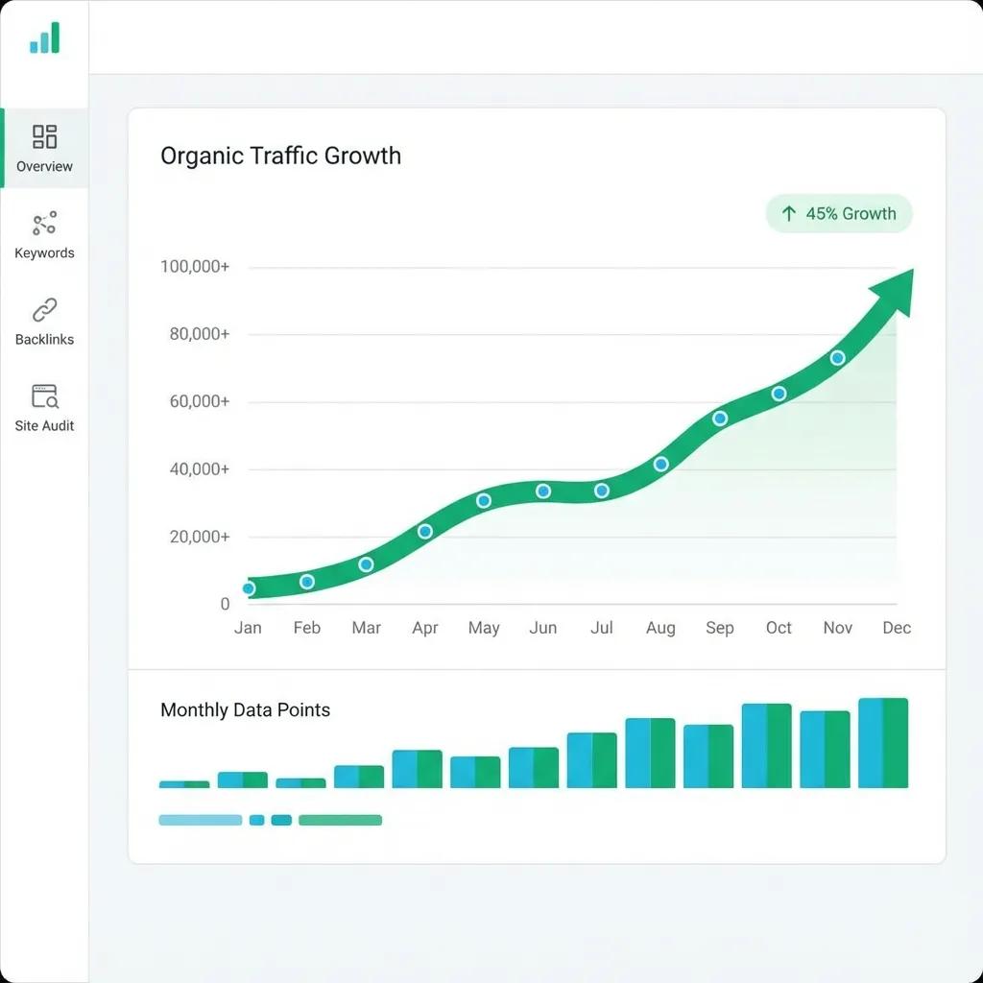
Task: Switch to the Dec month label
Action: 897,627
